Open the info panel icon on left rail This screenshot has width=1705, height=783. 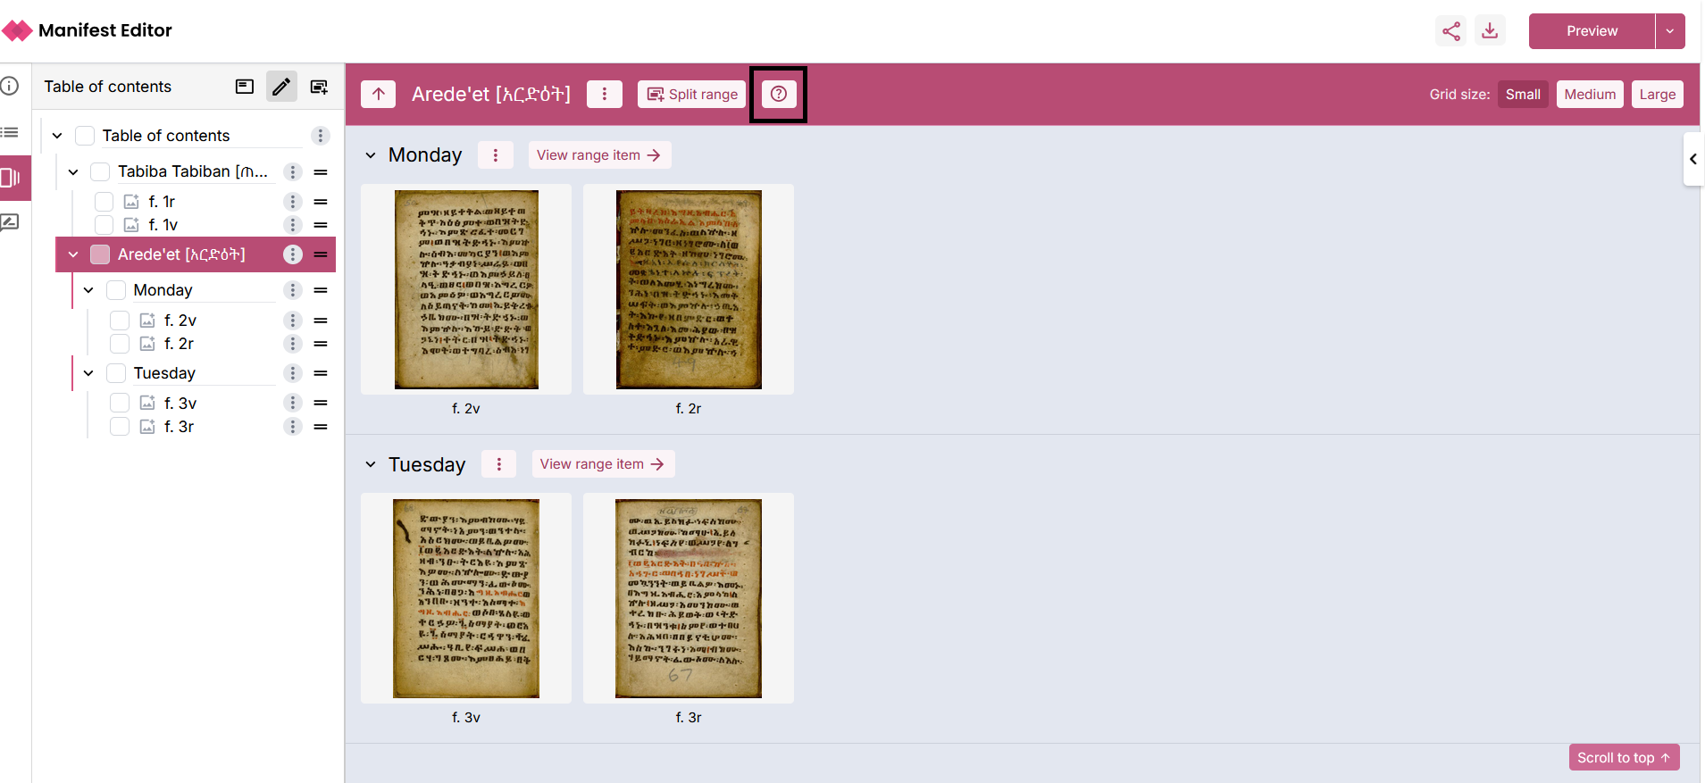10,87
